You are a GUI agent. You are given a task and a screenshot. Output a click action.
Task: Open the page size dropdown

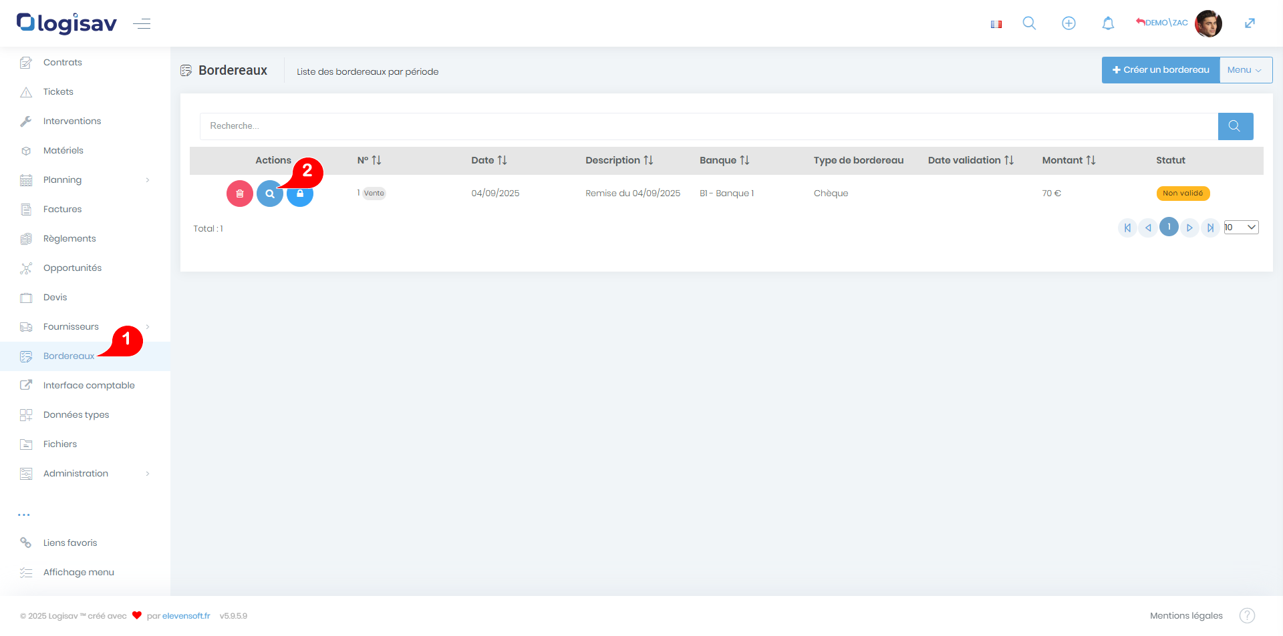pyautogui.click(x=1241, y=228)
